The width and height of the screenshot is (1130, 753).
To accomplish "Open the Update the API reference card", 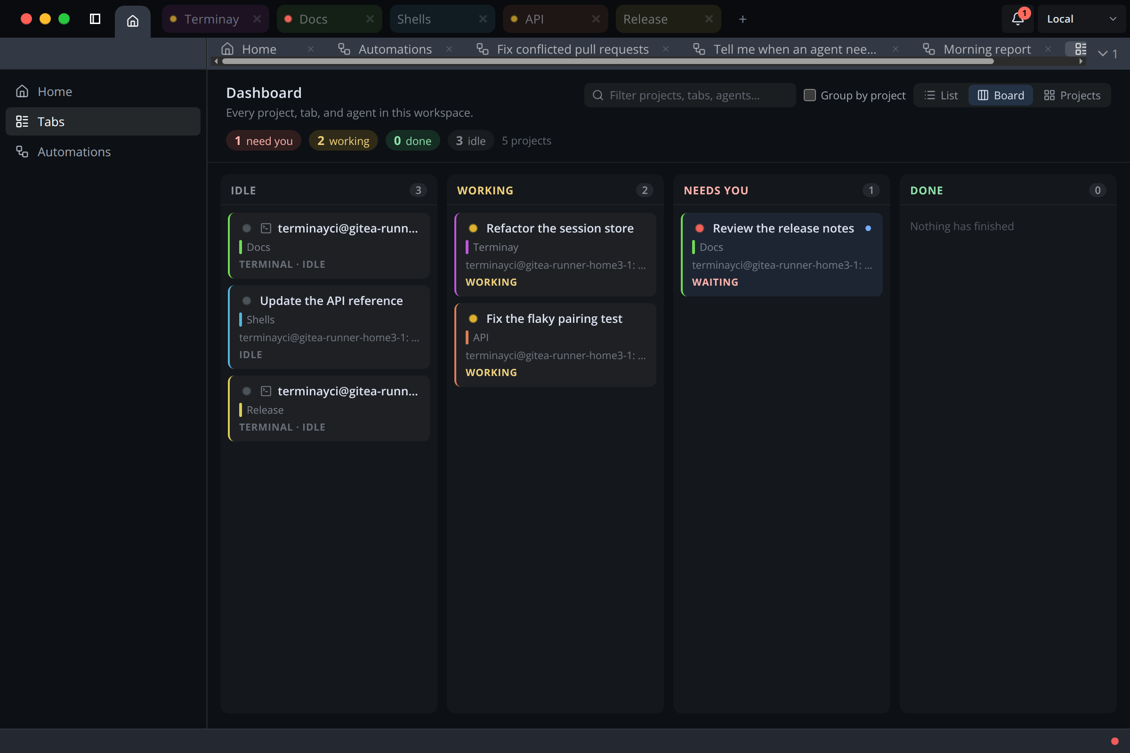I will tap(329, 327).
